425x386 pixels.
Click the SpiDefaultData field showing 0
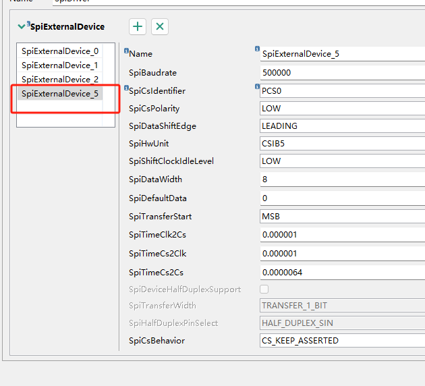pos(342,198)
